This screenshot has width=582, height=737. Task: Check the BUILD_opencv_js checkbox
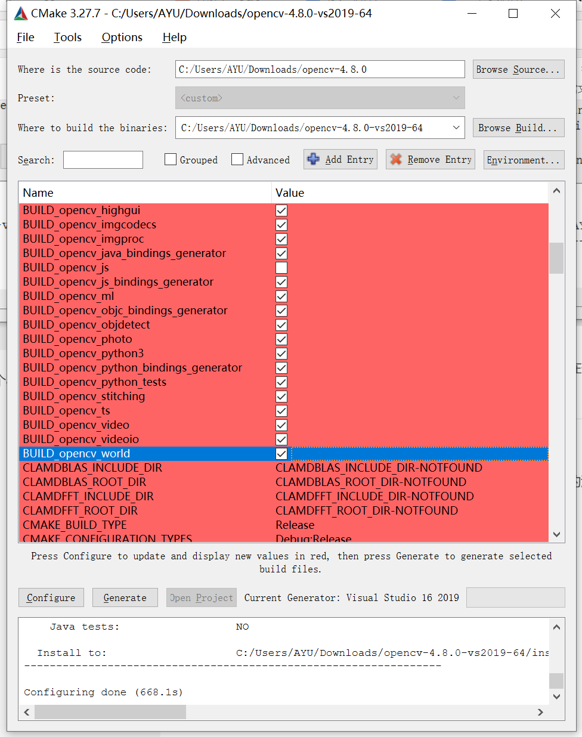pyautogui.click(x=281, y=268)
